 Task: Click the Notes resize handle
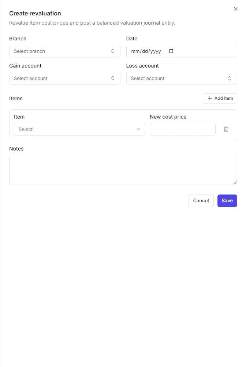coord(235,183)
